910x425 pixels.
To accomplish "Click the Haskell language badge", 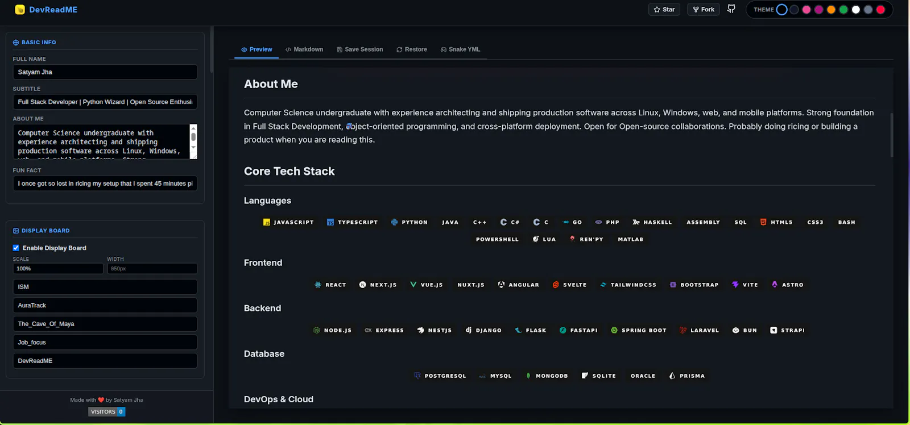I will (652, 222).
